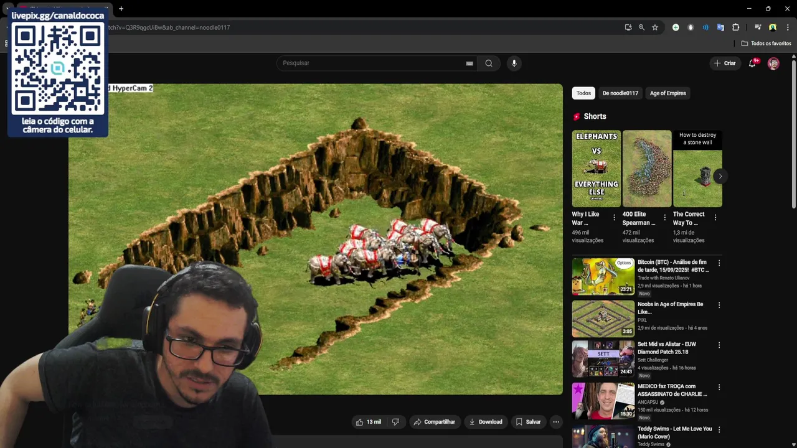The height and width of the screenshot is (448, 797).
Task: Open the 400 Elite Spearman short thumbnail
Action: [x=647, y=168]
